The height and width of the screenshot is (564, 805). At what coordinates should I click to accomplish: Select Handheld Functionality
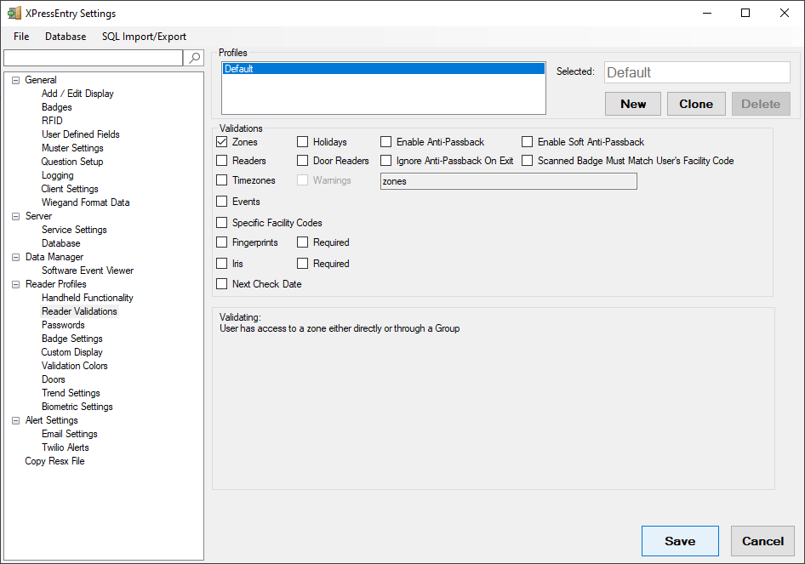click(88, 298)
